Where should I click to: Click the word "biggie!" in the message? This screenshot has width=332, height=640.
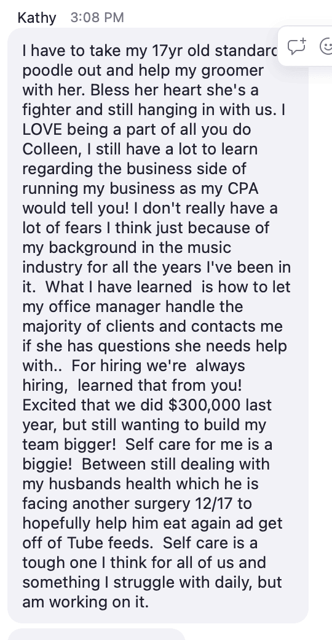coord(48,465)
